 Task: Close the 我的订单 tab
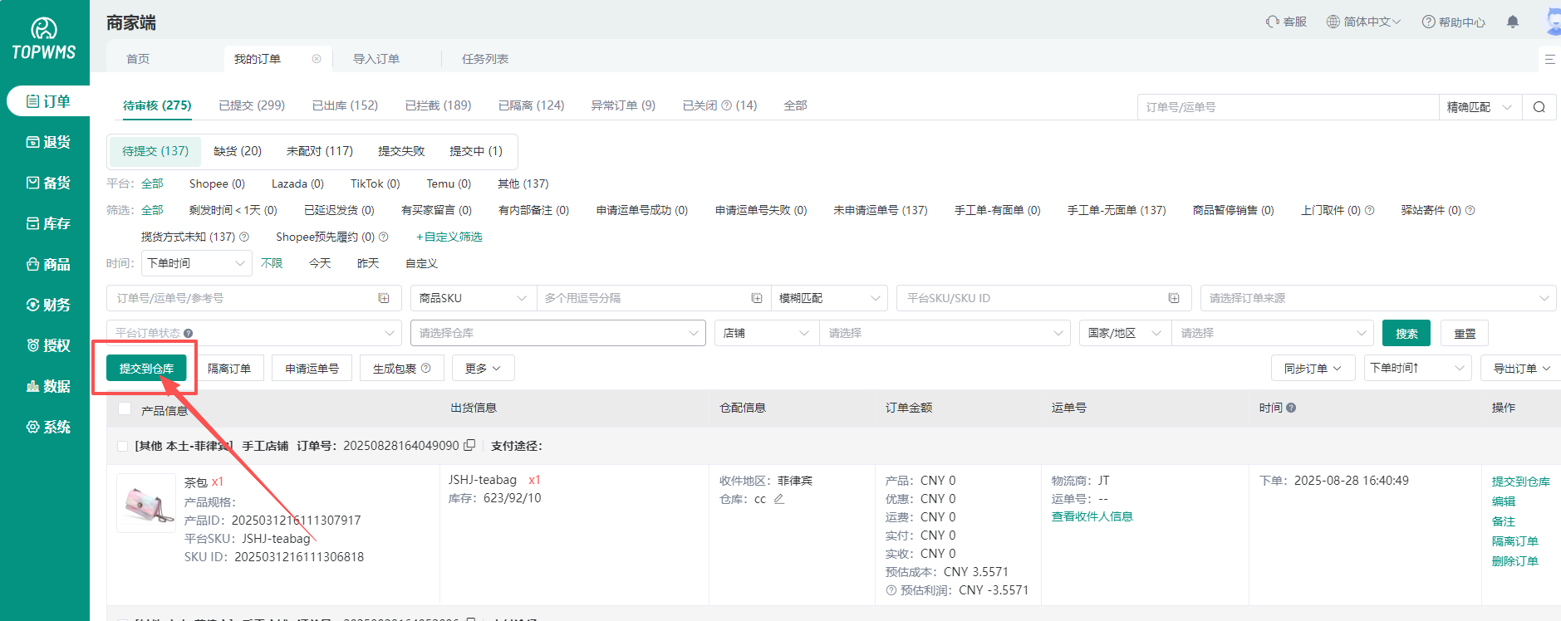click(317, 59)
